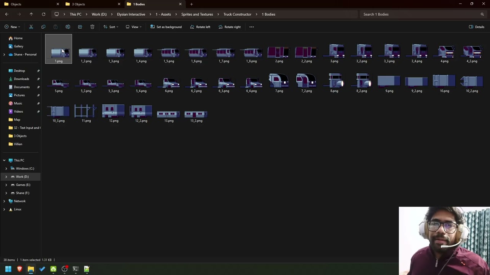Expand the Network tree node
Screen dimensions: 490x275
[x=4, y=201]
